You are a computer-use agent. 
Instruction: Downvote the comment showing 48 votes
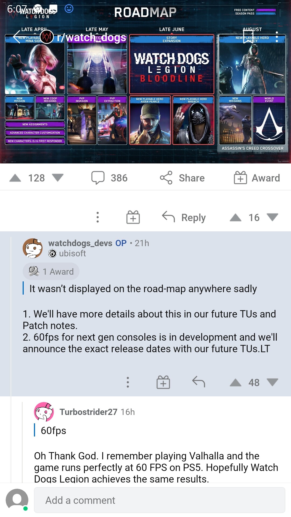[x=272, y=382]
